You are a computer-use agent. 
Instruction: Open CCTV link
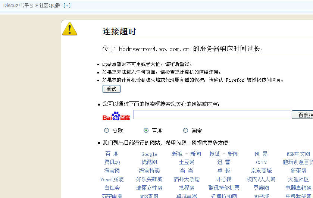[261, 162]
